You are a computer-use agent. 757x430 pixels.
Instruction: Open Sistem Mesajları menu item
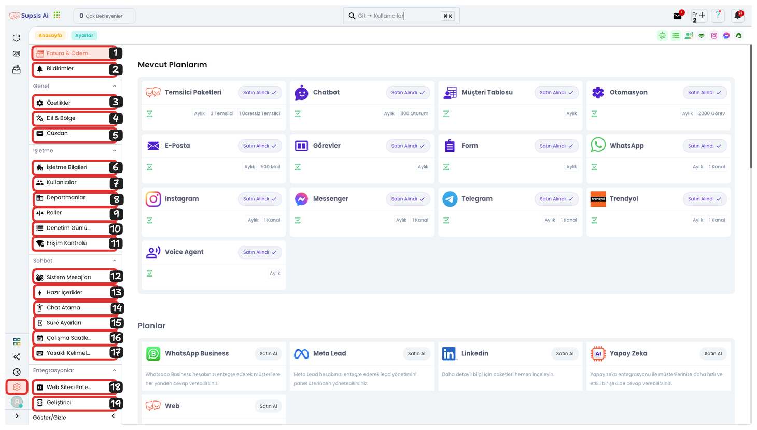point(76,277)
